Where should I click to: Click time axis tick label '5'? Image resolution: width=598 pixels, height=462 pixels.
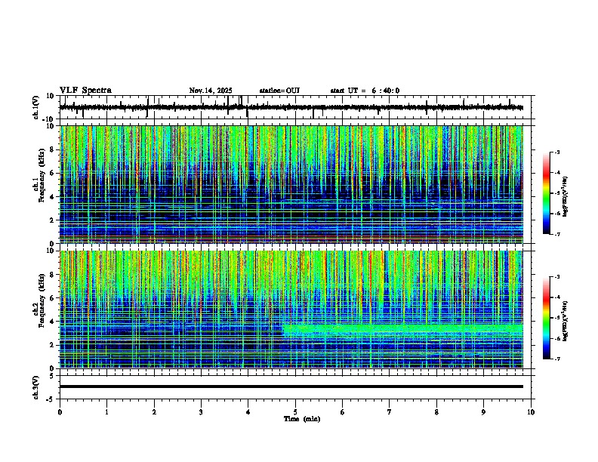point(295,412)
